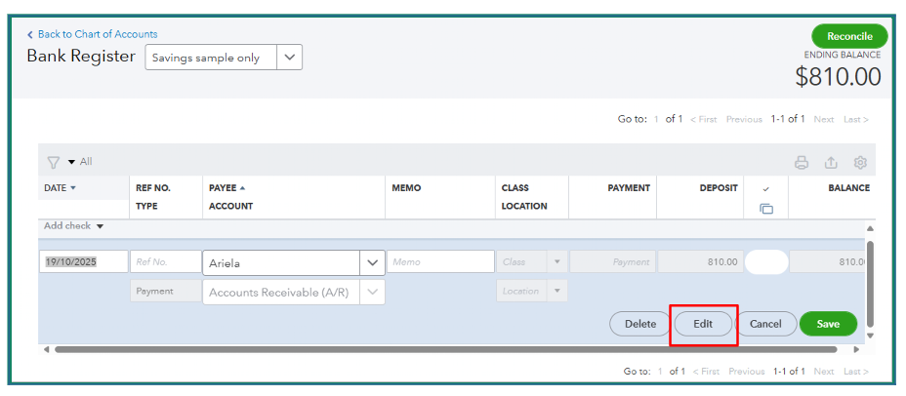Click the green Save button
The height and width of the screenshot is (396, 906).
point(828,324)
